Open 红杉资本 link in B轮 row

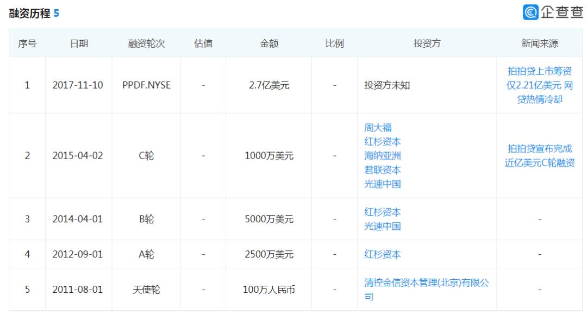(384, 211)
